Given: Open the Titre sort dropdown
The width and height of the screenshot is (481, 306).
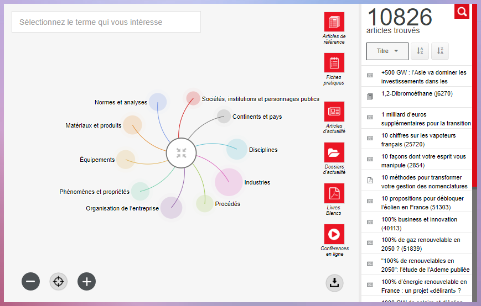Looking at the screenshot, I should [387, 51].
